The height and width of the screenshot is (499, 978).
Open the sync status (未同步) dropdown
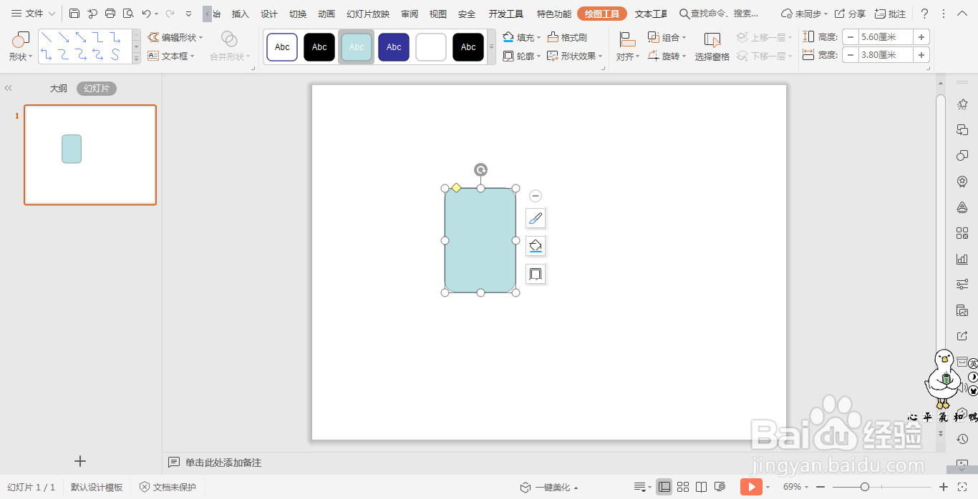[805, 14]
